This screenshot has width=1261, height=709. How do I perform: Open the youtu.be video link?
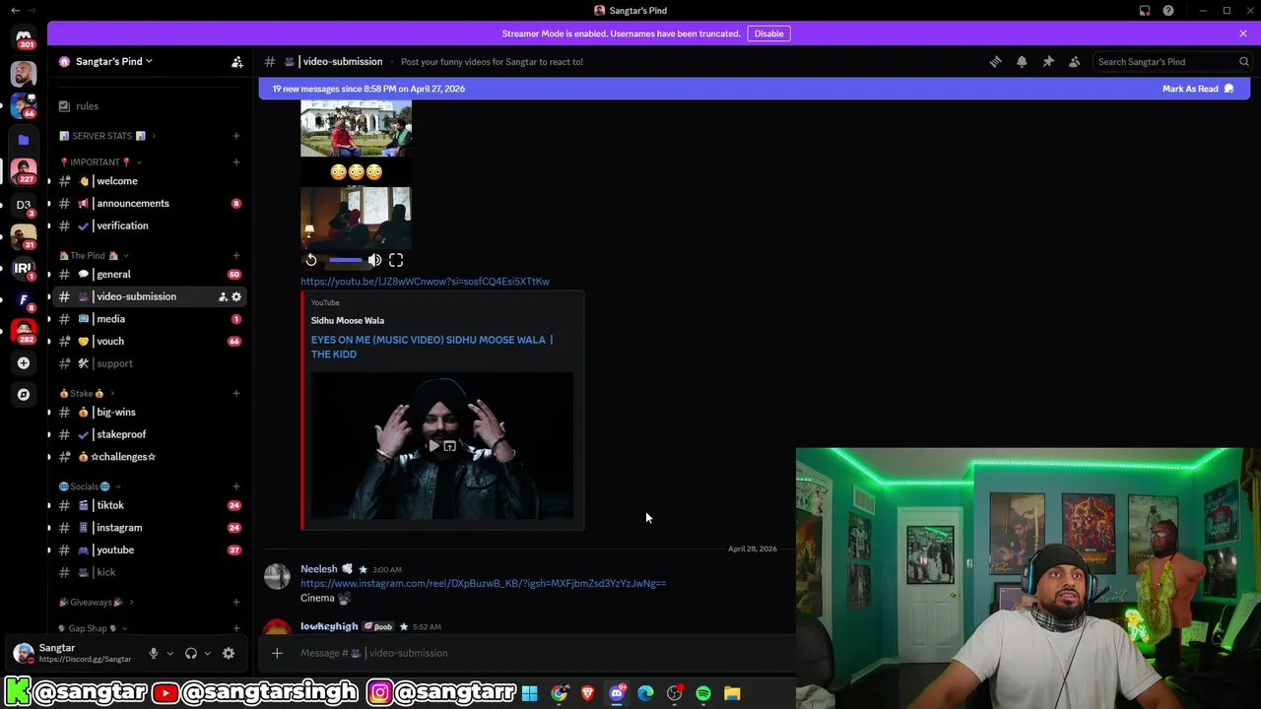tap(425, 282)
